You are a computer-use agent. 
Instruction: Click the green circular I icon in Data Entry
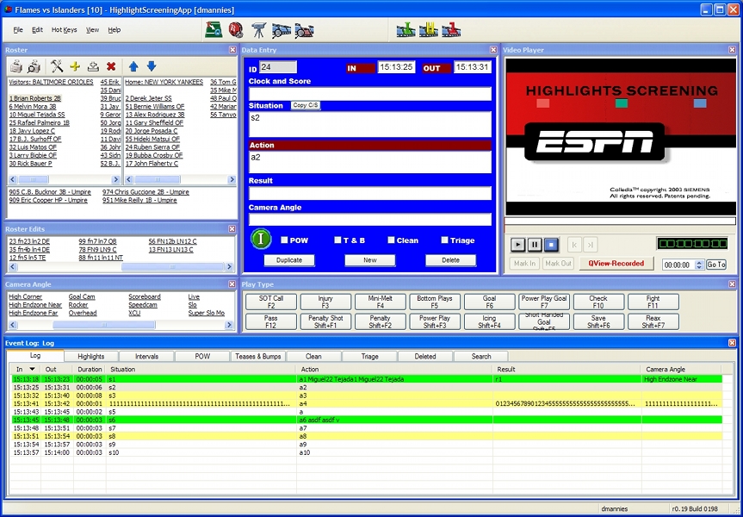262,240
